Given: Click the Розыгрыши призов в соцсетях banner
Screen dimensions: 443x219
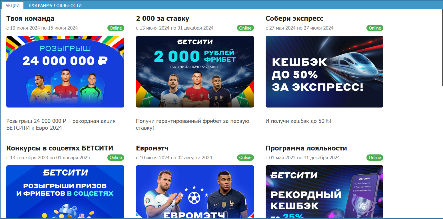Looking at the screenshot, I should (x=65, y=192).
